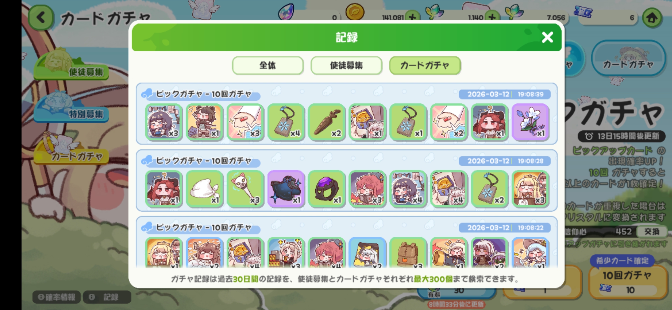Tap the purple gem ring item
The width and height of the screenshot is (672, 310).
[327, 189]
